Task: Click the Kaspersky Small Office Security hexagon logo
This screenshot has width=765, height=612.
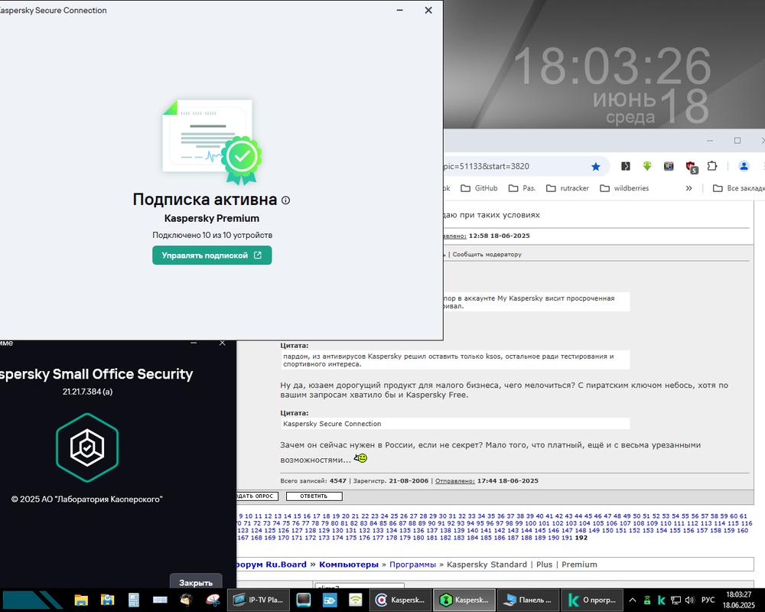Action: coord(87,448)
